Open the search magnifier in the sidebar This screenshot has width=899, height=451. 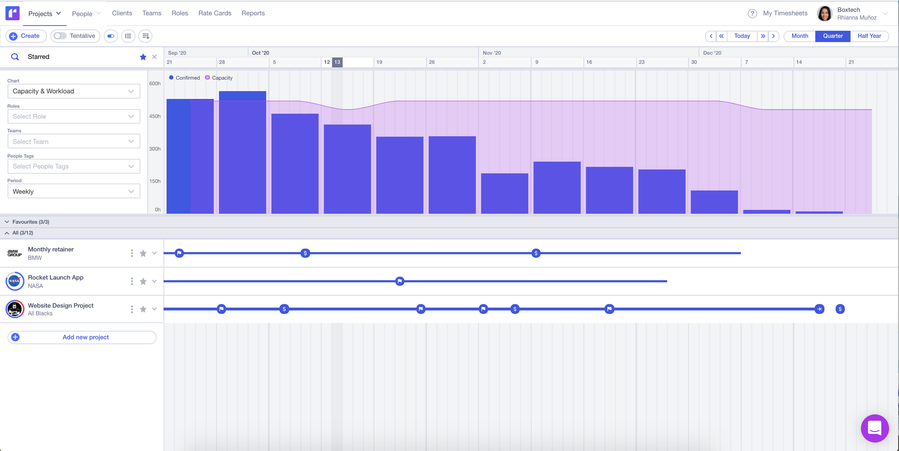click(x=15, y=57)
